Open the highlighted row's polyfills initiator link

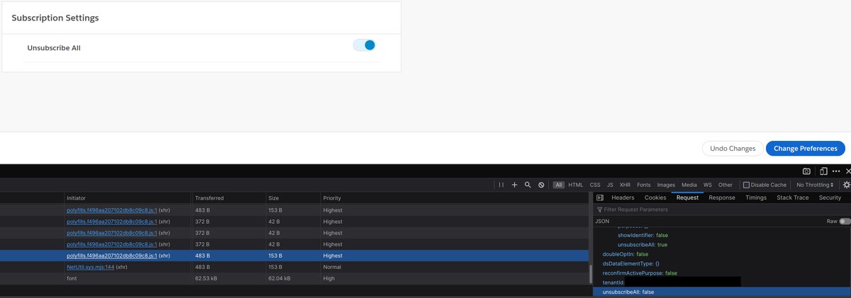(111, 256)
